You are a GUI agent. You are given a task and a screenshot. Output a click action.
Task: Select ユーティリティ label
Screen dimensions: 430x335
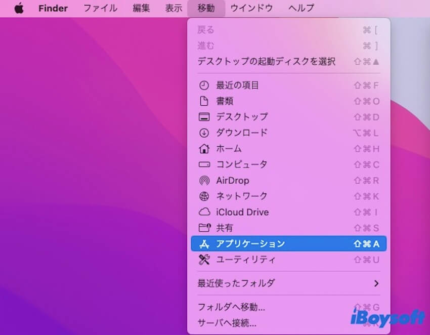[x=246, y=260]
